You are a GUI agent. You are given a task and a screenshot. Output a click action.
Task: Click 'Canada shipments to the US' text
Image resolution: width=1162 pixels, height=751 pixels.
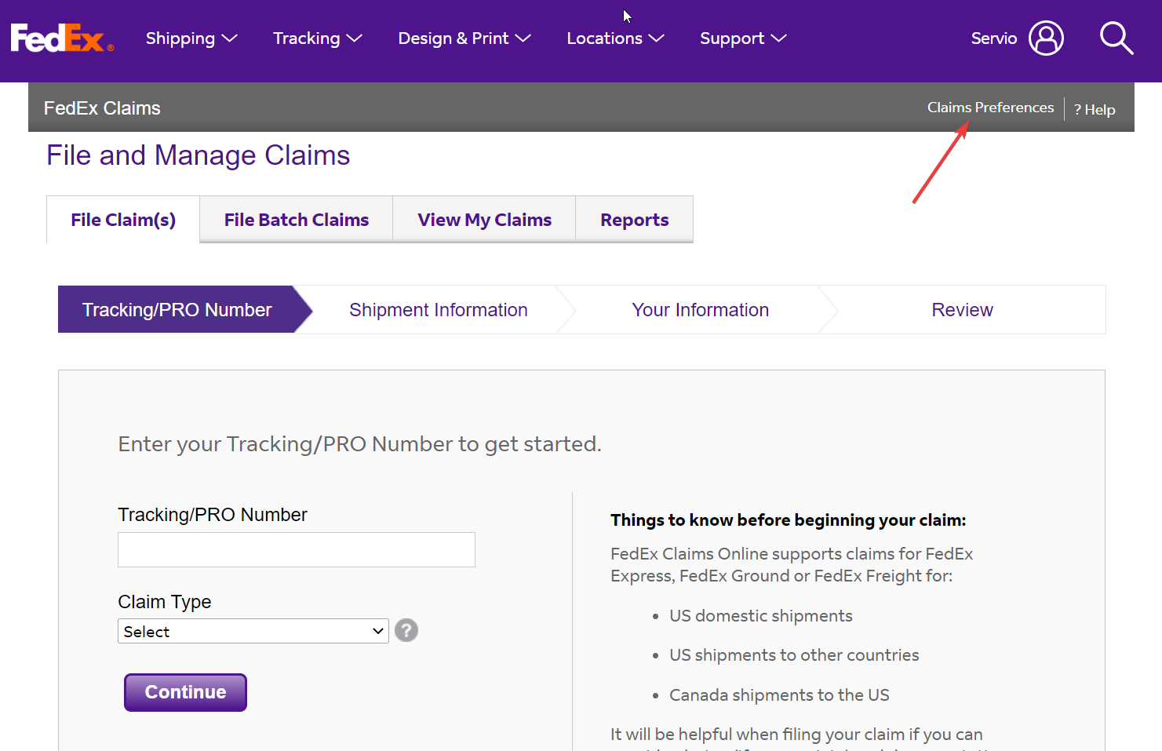[x=779, y=695]
